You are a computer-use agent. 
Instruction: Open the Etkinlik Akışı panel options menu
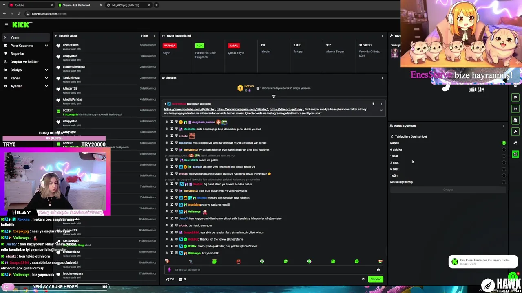154,36
